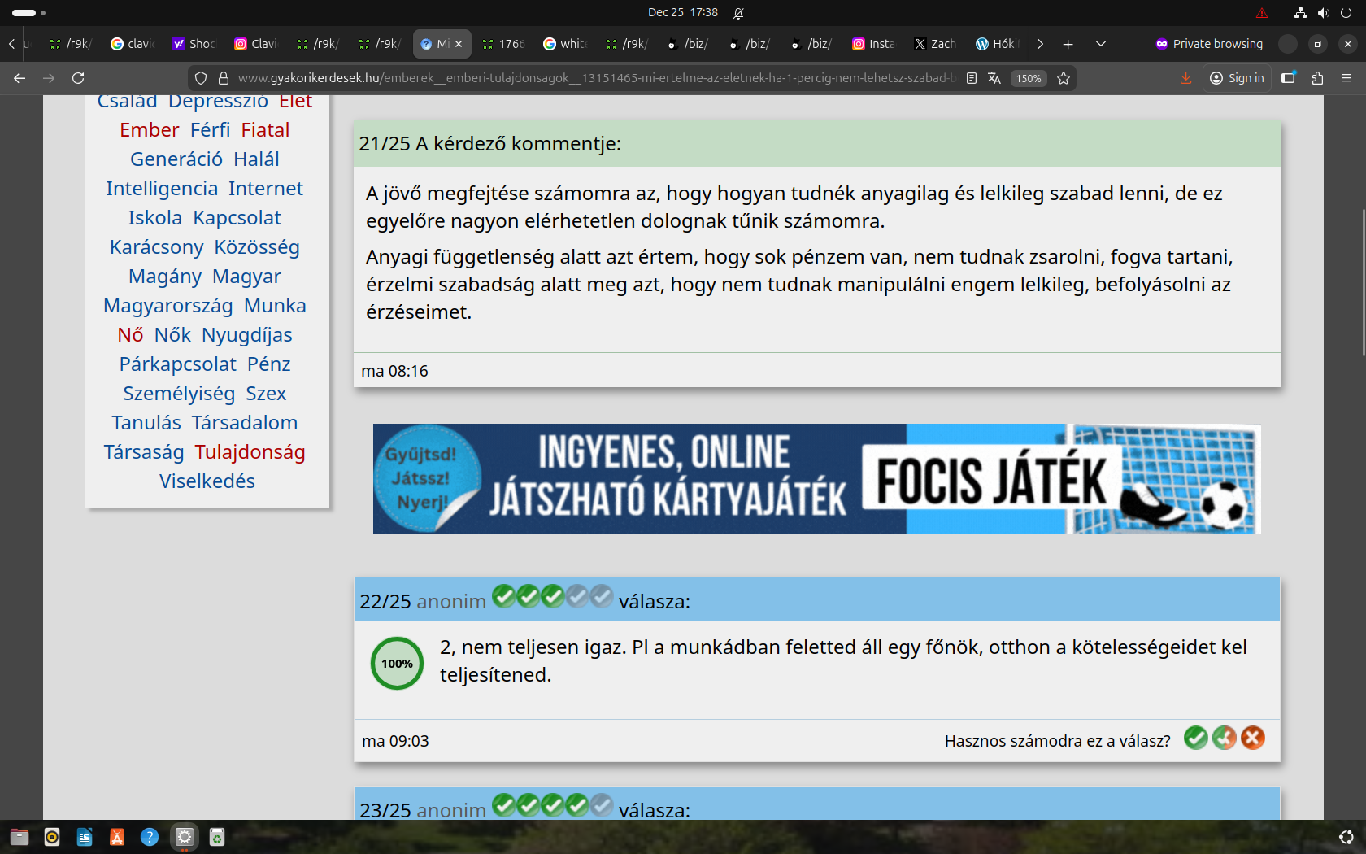Screen dimensions: 1366x854
Task: Mark answer 22 as useful (green check)
Action: tap(1196, 738)
